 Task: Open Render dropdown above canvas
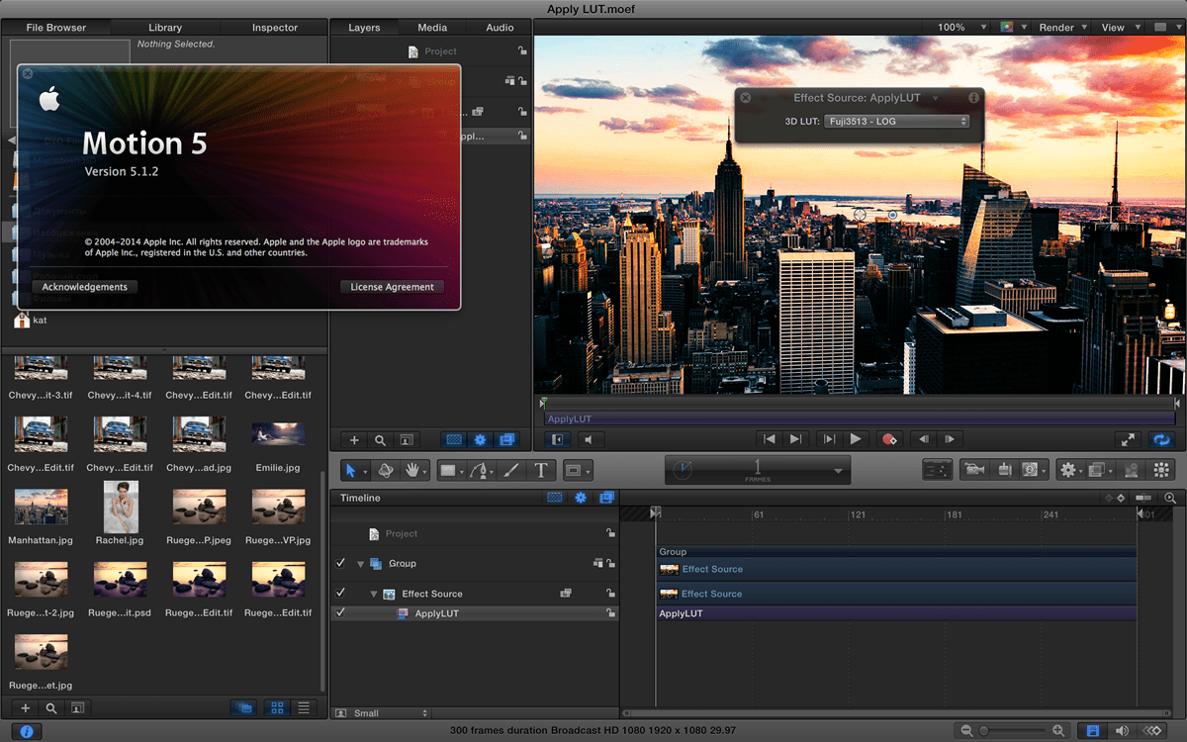pos(1062,28)
